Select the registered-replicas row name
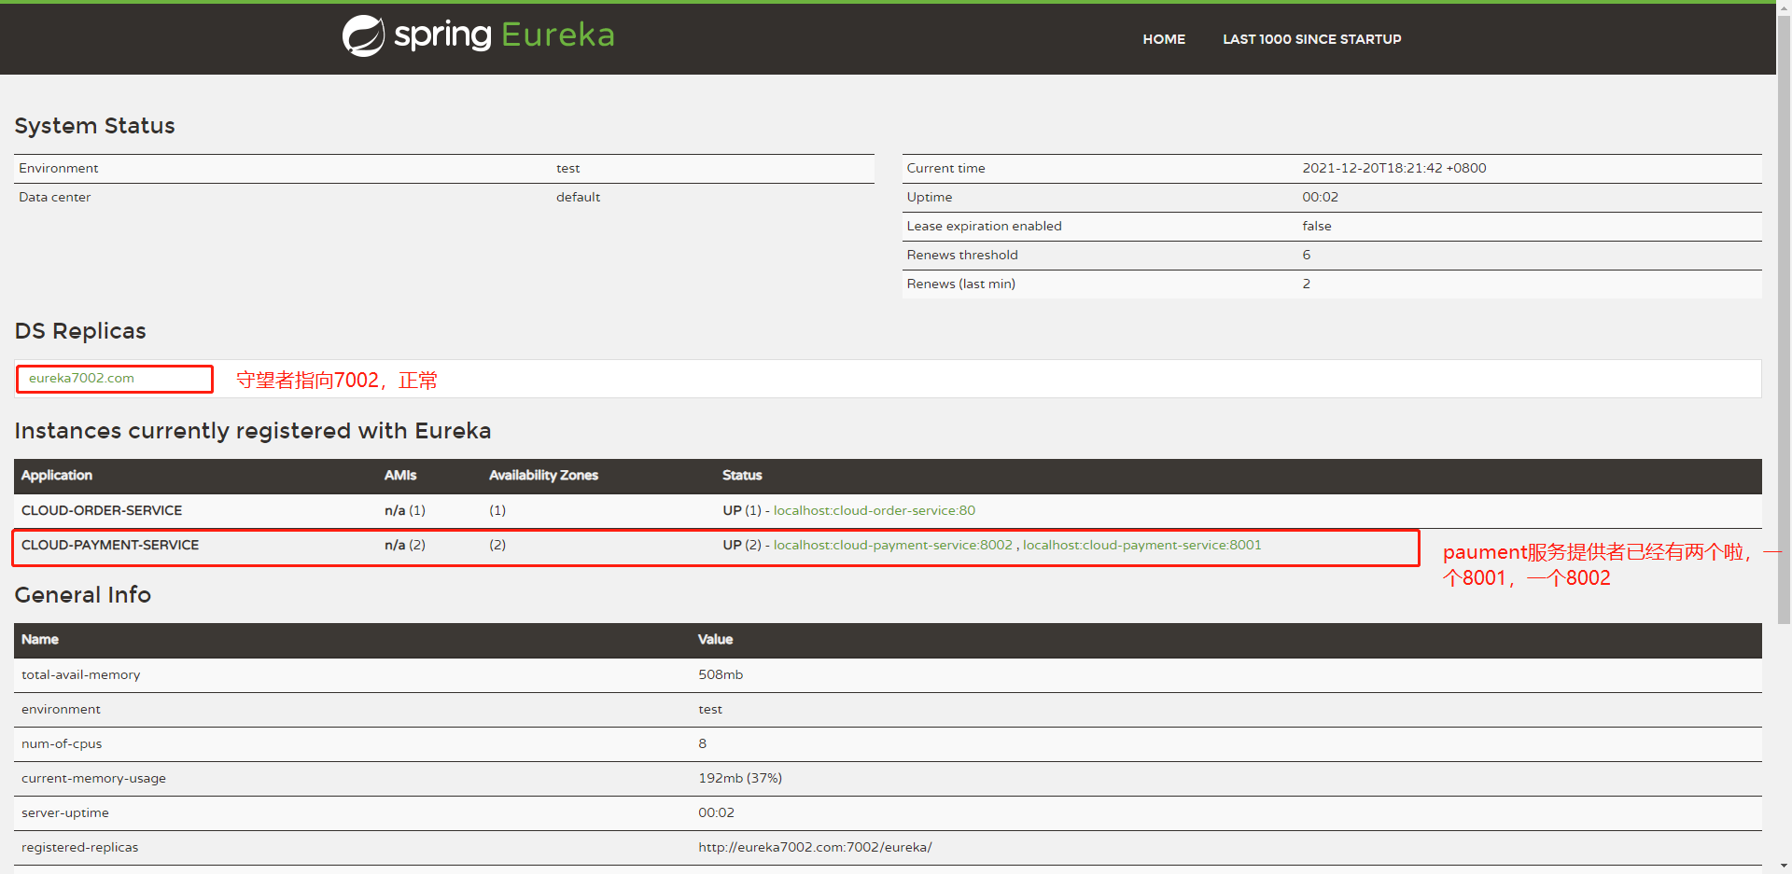This screenshot has width=1792, height=874. pyautogui.click(x=79, y=847)
